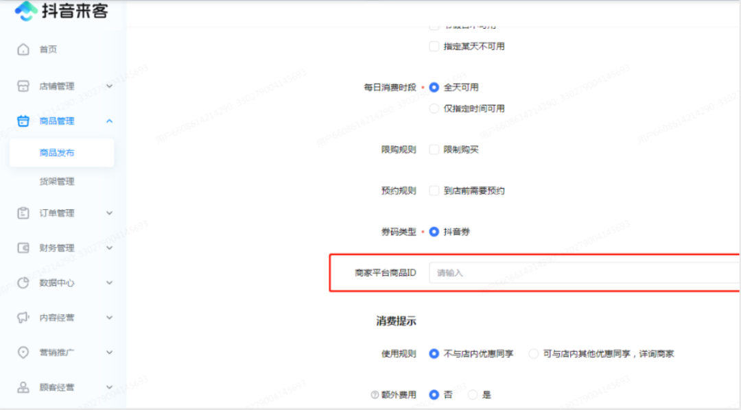Collapse the 商品管理 chevron
741x410 pixels.
(109, 121)
